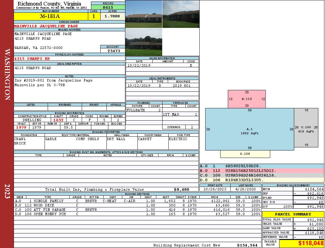Viewport: 325px width, 248px height.
Task: Select the top-left property photo thumbnail
Action: click(x=144, y=14)
